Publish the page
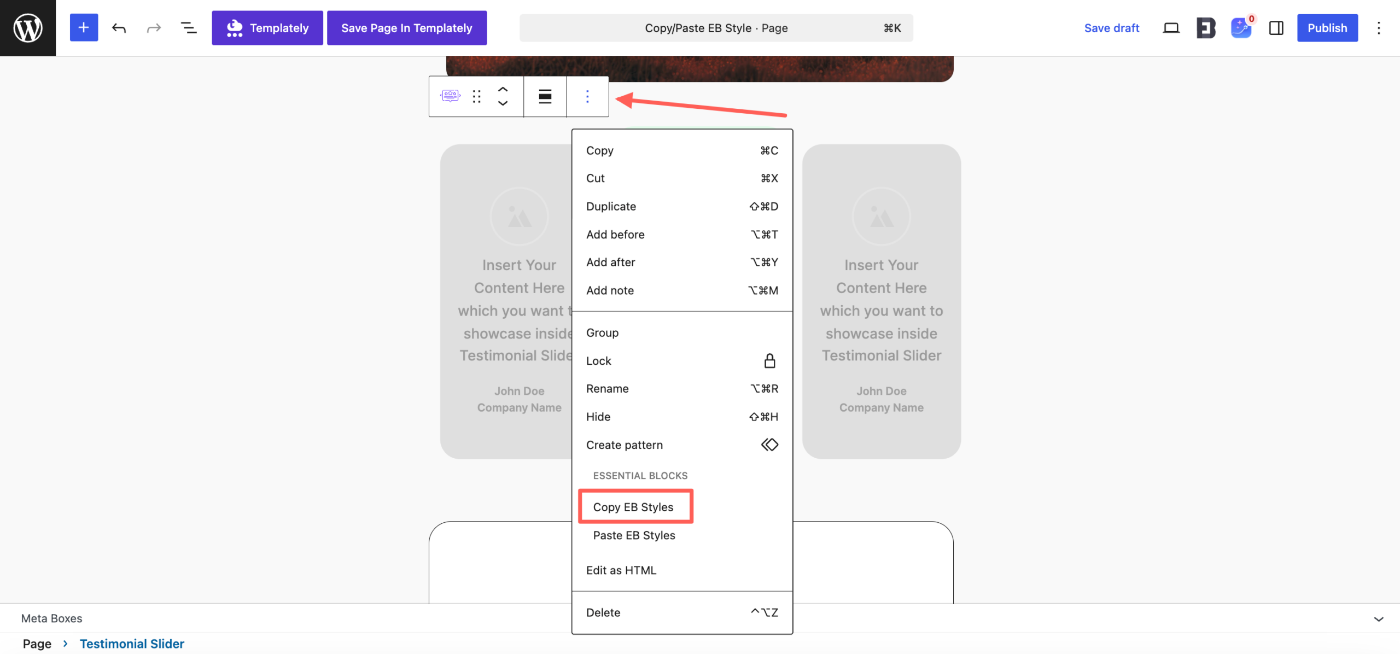 tap(1327, 28)
